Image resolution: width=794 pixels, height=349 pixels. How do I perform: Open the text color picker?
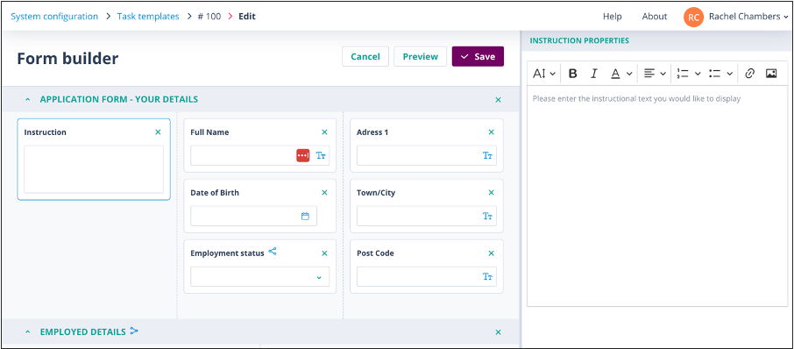click(621, 74)
